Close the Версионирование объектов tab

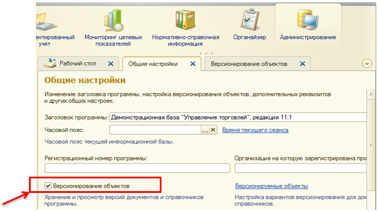click(x=302, y=64)
